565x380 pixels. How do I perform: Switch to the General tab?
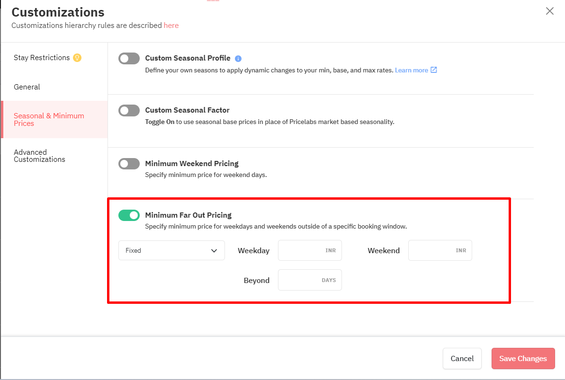click(27, 87)
